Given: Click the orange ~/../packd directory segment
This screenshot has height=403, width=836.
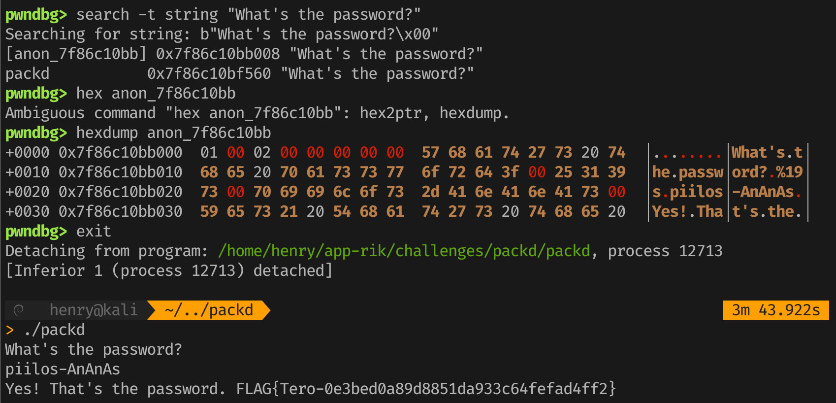Looking at the screenshot, I should pyautogui.click(x=209, y=310).
